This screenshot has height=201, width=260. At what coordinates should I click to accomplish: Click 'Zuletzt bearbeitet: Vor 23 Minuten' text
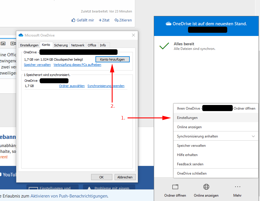click(106, 11)
